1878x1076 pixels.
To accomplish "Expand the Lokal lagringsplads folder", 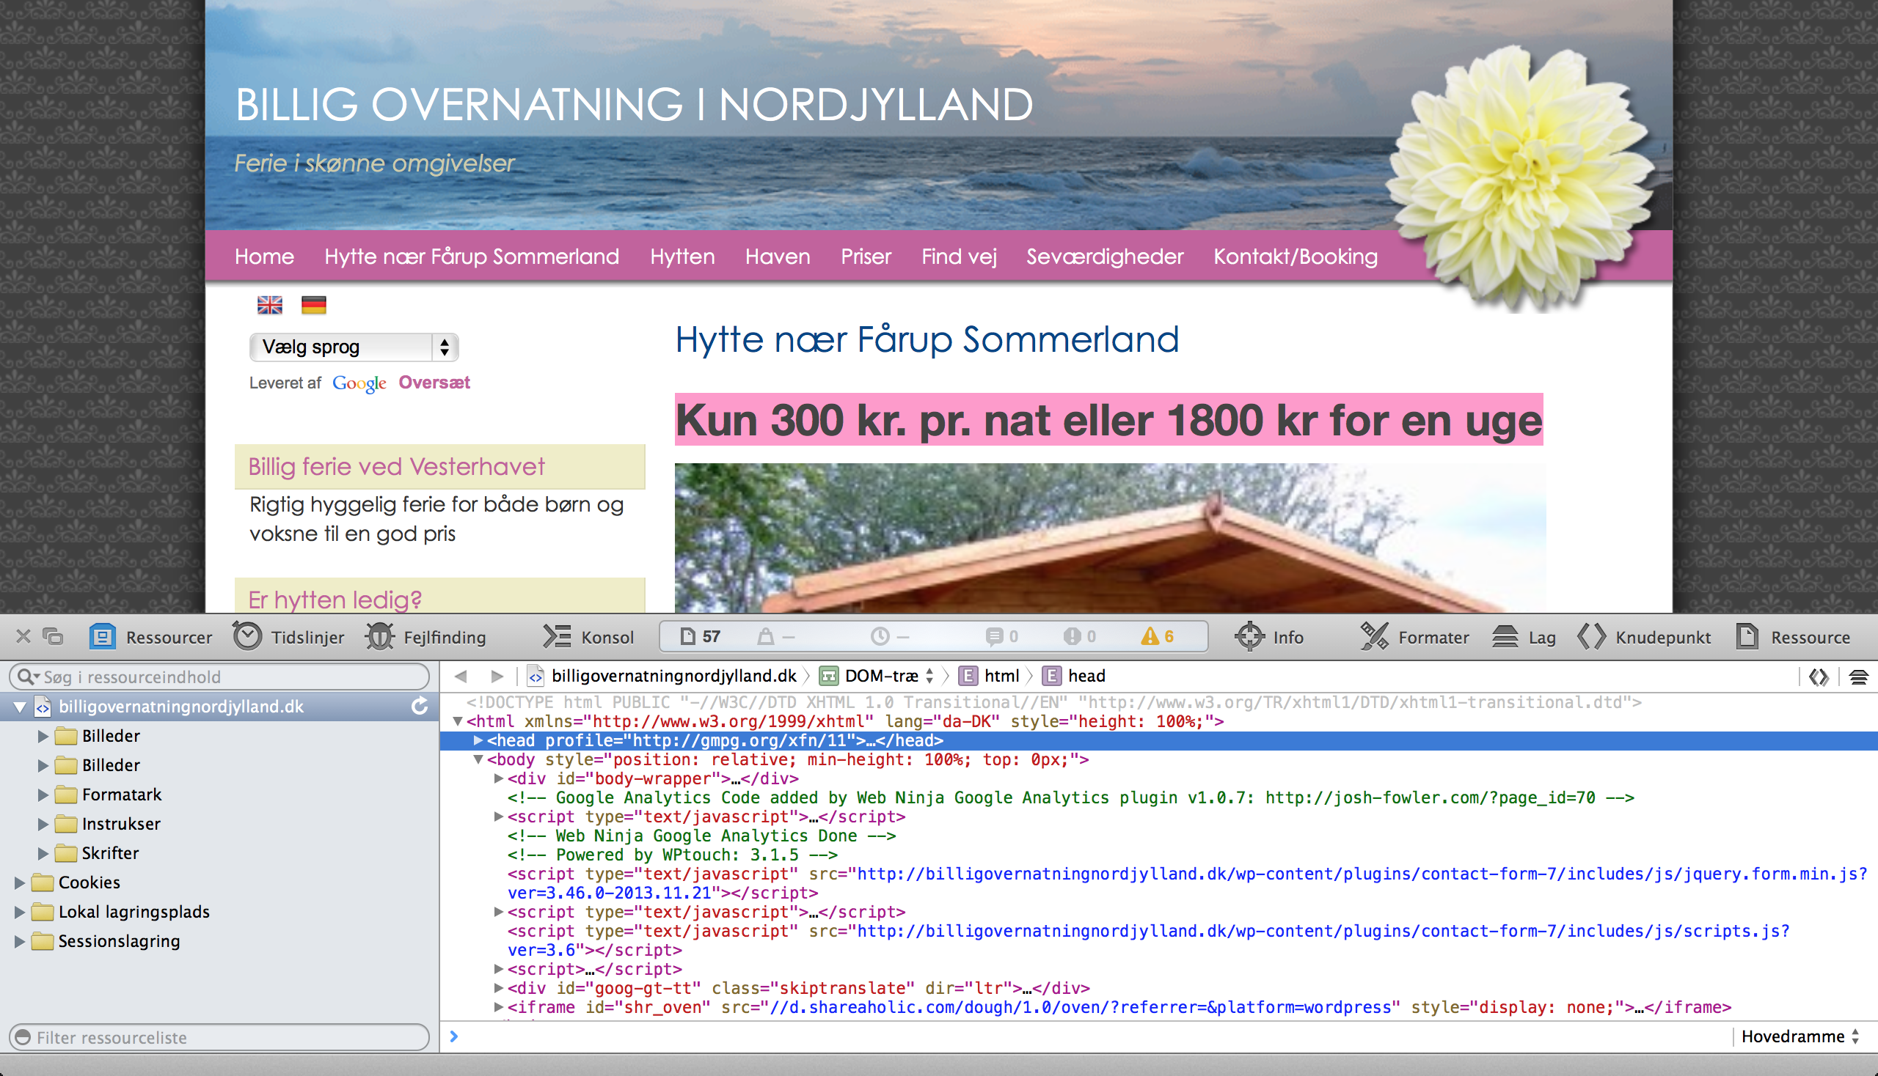I will 19,911.
